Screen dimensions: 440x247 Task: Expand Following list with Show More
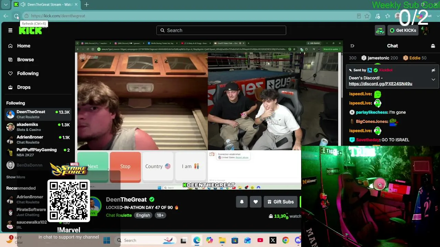click(x=15, y=177)
